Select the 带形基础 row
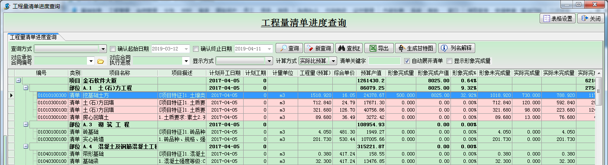608x165 pixels. pos(305,153)
